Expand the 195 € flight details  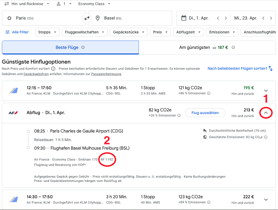click(x=266, y=91)
